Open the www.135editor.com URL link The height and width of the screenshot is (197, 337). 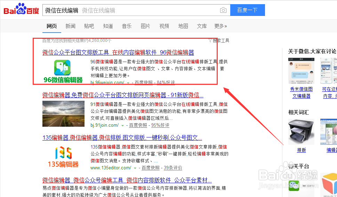(111, 168)
